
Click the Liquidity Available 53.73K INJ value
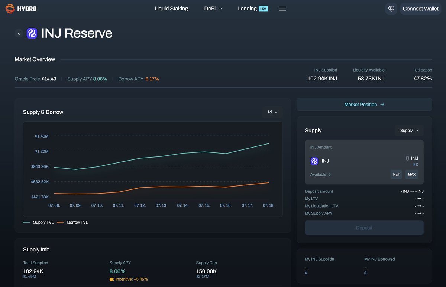(371, 79)
